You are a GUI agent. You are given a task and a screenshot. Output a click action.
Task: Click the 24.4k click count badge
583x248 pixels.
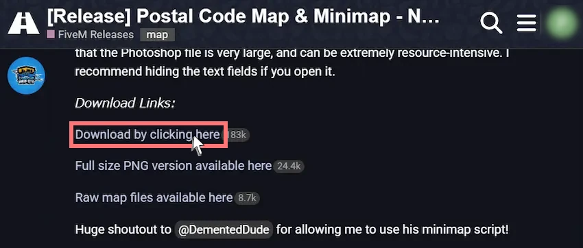tap(289, 166)
